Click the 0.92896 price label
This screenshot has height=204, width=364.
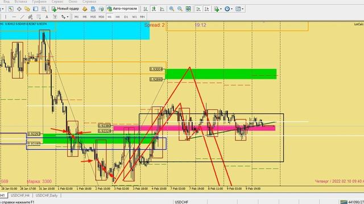(x=156, y=79)
